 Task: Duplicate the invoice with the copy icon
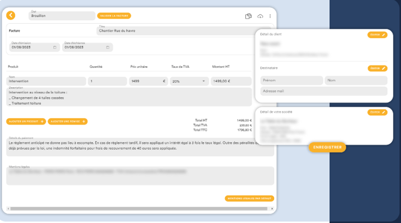(248, 16)
